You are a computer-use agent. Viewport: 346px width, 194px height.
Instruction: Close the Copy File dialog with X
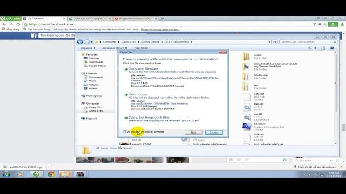point(223,52)
